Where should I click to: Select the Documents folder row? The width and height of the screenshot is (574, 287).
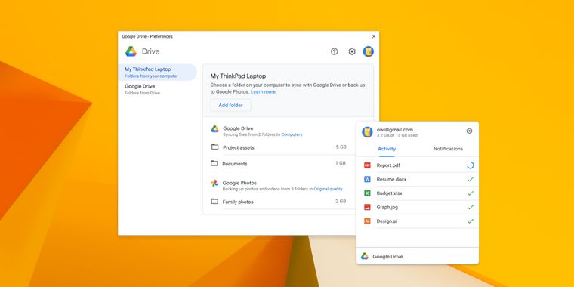click(279, 163)
